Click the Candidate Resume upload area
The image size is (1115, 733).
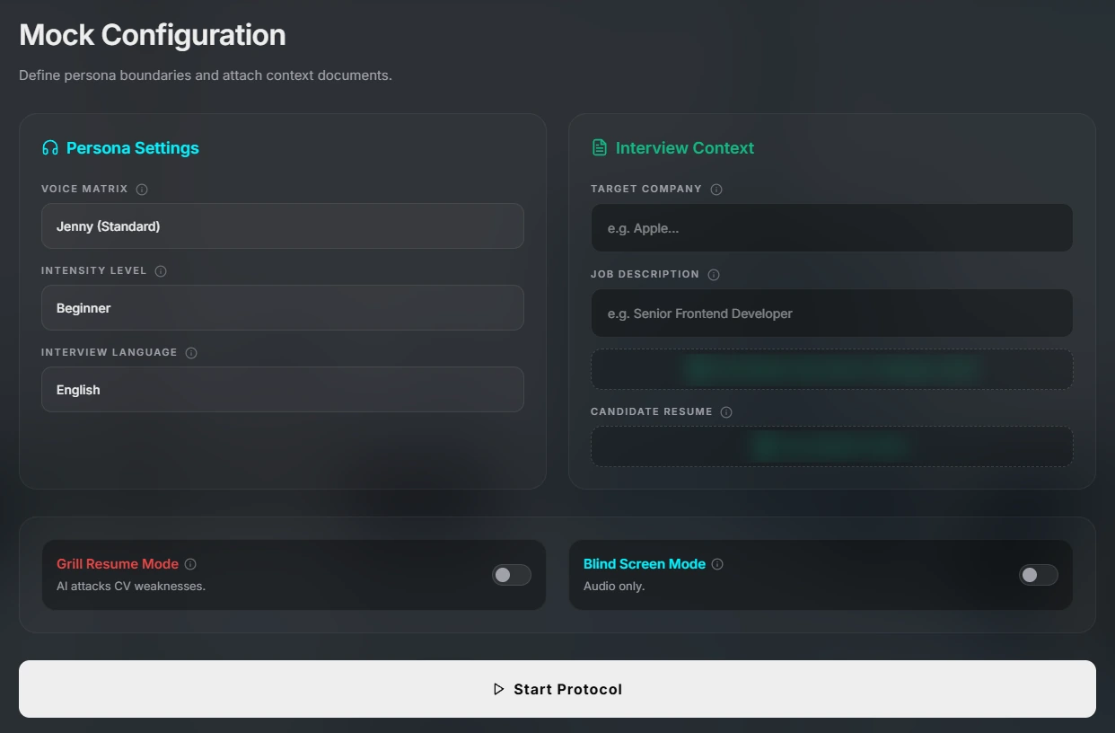832,446
